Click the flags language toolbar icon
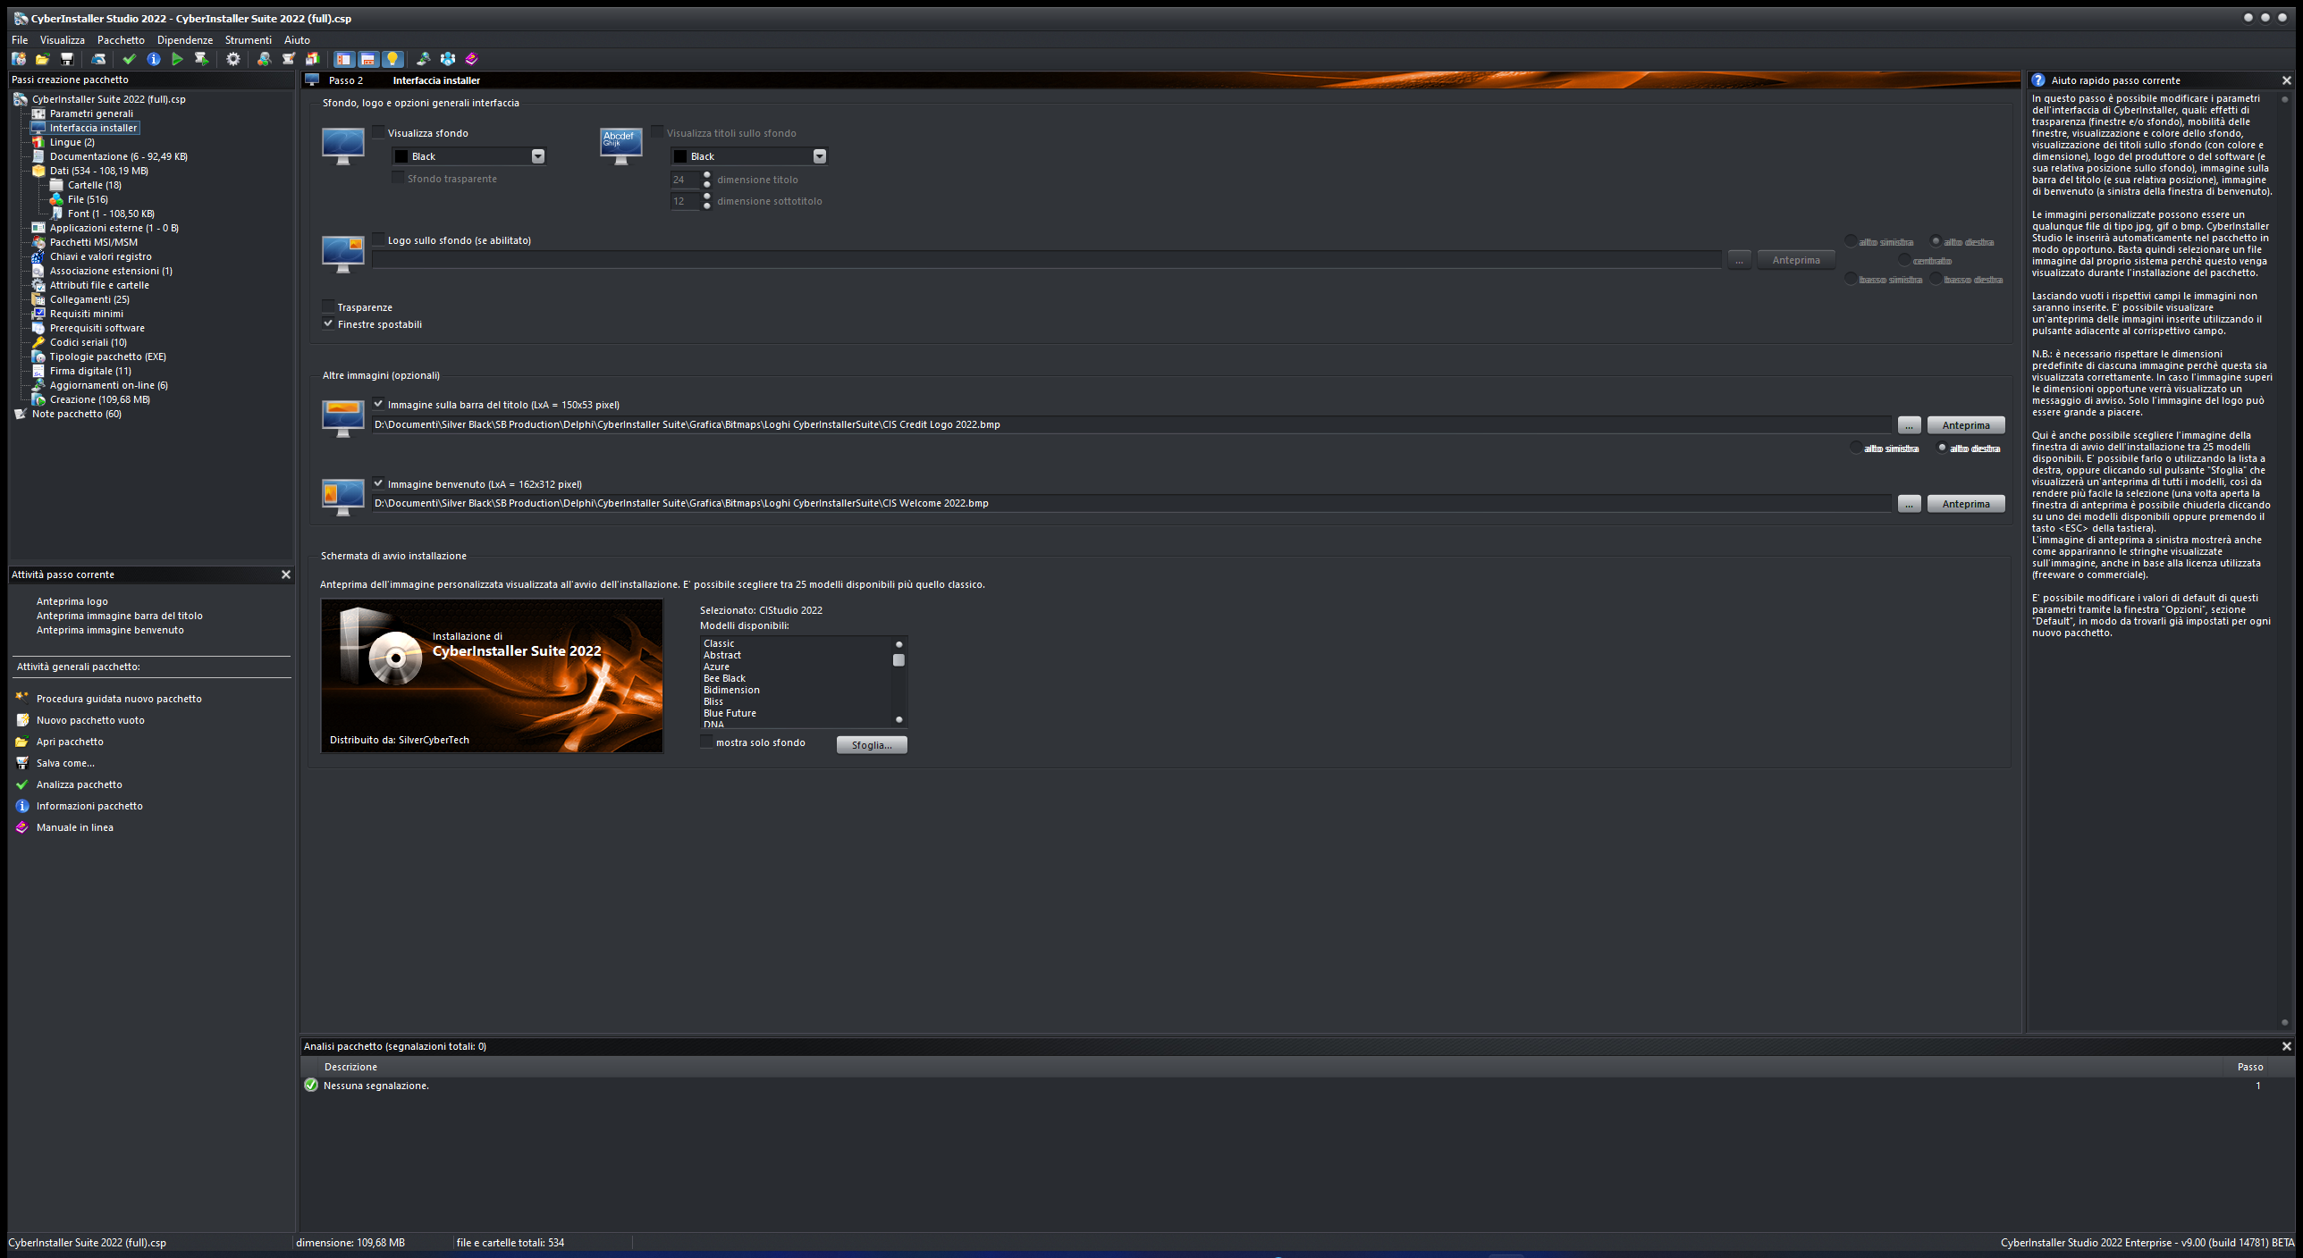2303x1258 pixels. coord(312,59)
